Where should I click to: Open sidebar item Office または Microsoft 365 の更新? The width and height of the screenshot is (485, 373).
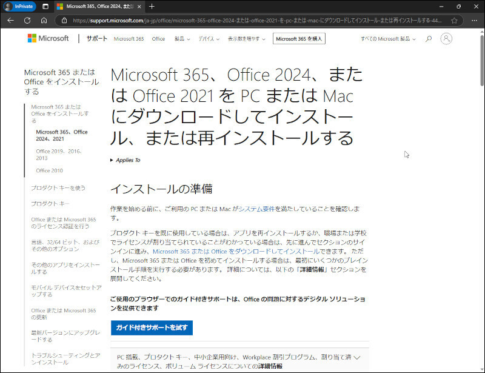point(64,314)
